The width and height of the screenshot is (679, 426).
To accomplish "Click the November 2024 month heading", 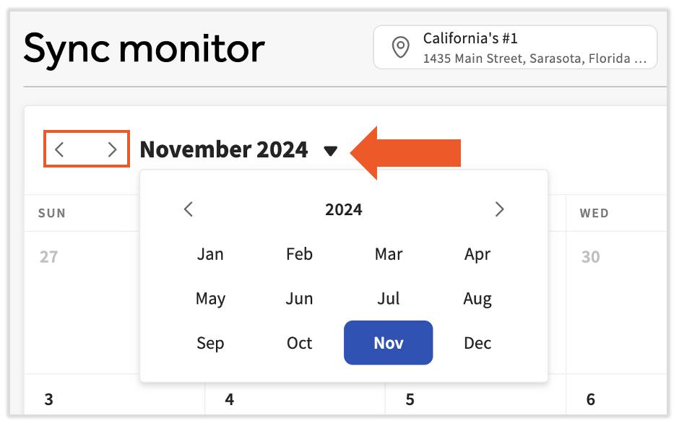I will [224, 149].
